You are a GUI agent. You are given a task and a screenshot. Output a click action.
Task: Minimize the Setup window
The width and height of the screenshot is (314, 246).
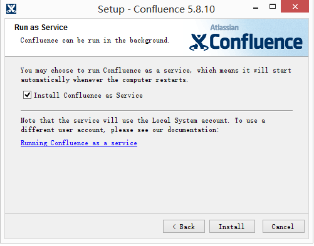[x=256, y=8]
